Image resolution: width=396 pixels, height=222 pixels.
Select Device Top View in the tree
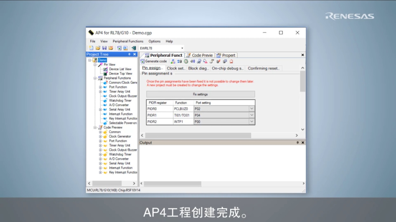click(120, 74)
